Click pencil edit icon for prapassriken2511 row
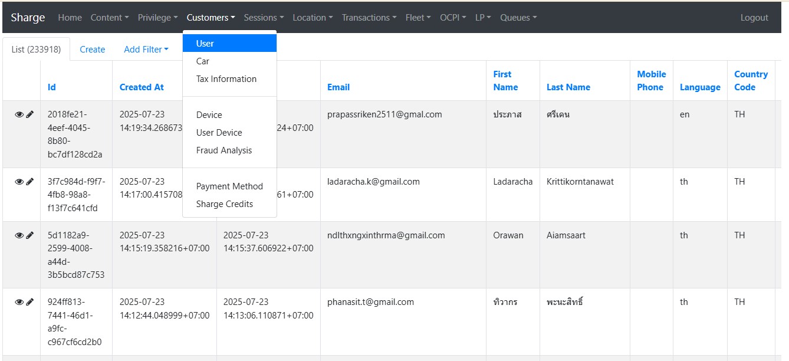 click(30, 115)
